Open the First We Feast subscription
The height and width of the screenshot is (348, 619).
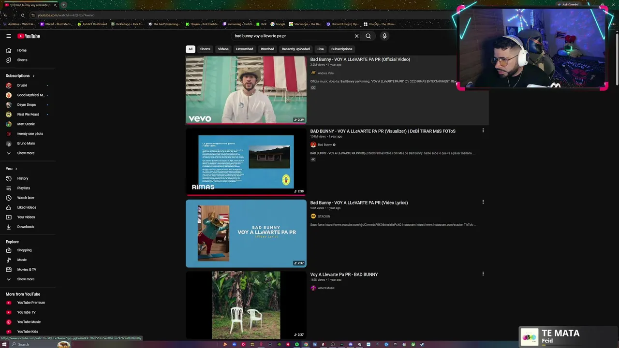[27, 115]
